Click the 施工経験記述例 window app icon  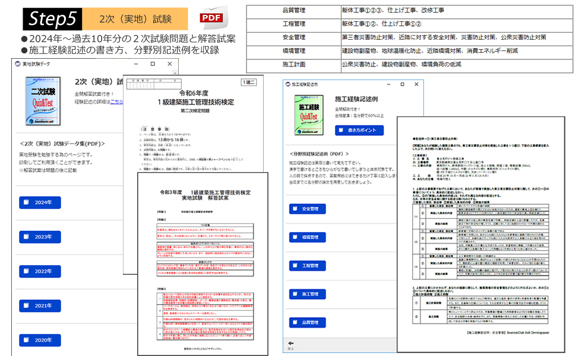(x=289, y=85)
